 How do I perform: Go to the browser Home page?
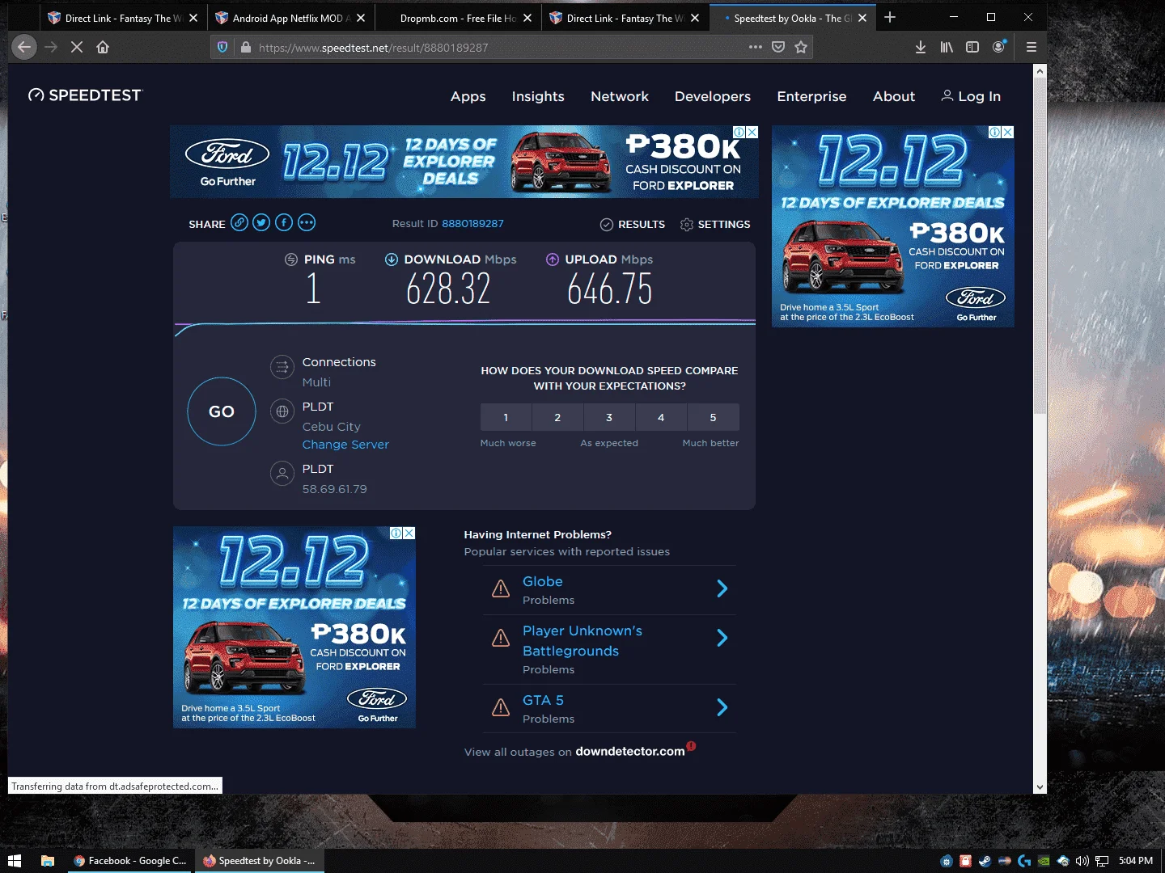pos(103,47)
